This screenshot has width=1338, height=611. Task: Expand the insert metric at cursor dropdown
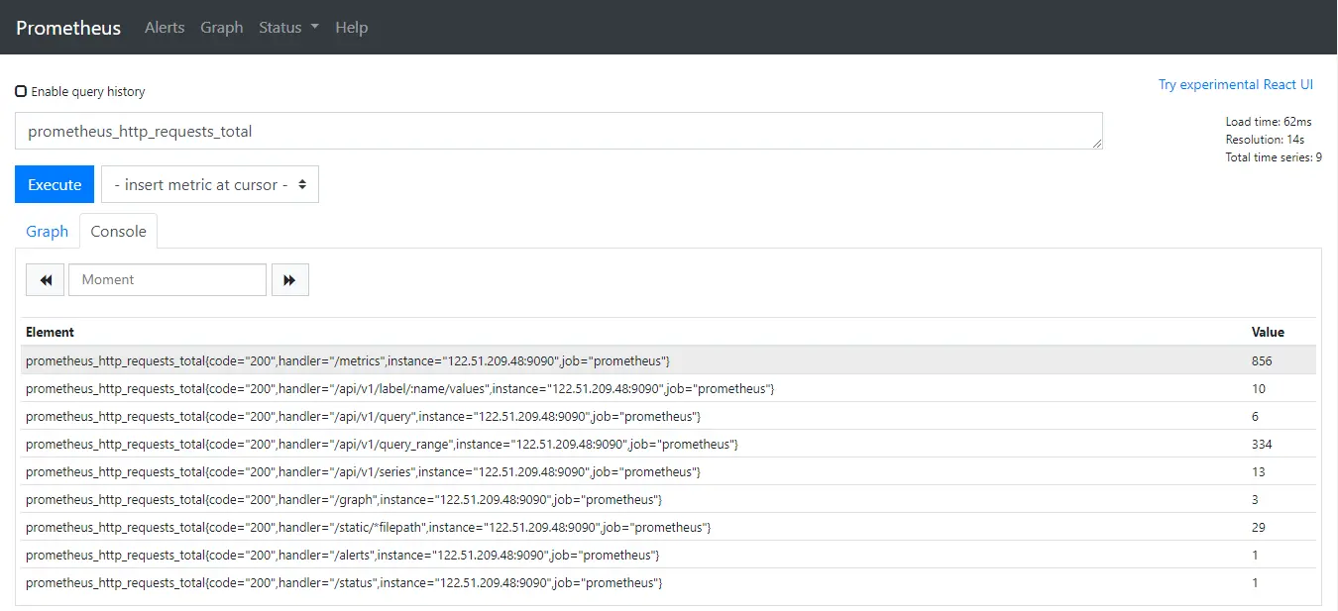(210, 185)
